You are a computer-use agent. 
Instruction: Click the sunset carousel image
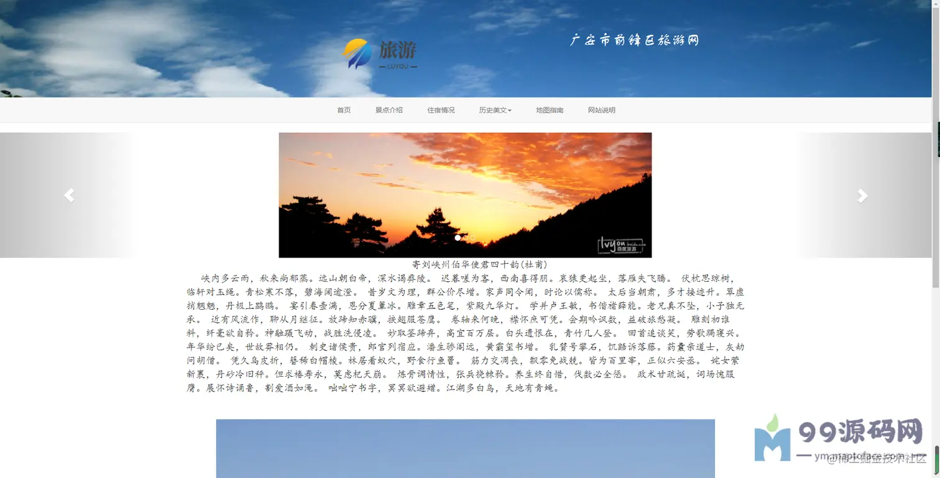465,195
